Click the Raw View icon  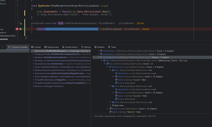point(113,106)
